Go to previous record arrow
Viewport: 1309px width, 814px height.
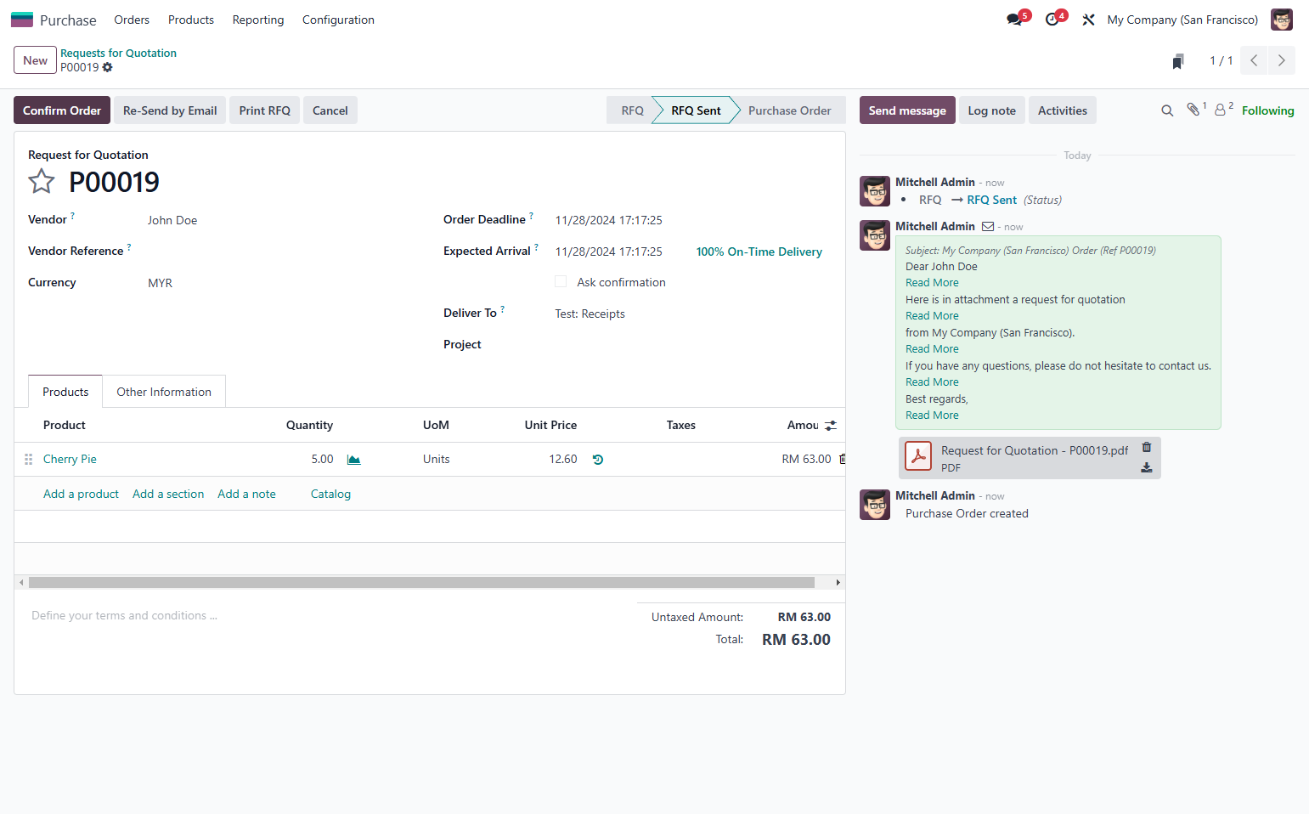pyautogui.click(x=1254, y=60)
